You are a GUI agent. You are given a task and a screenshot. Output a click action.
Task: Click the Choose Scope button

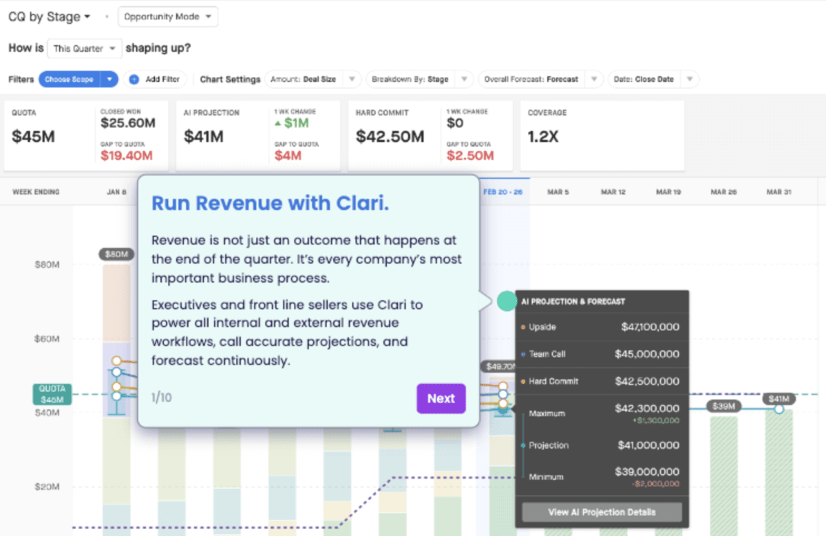[69, 79]
